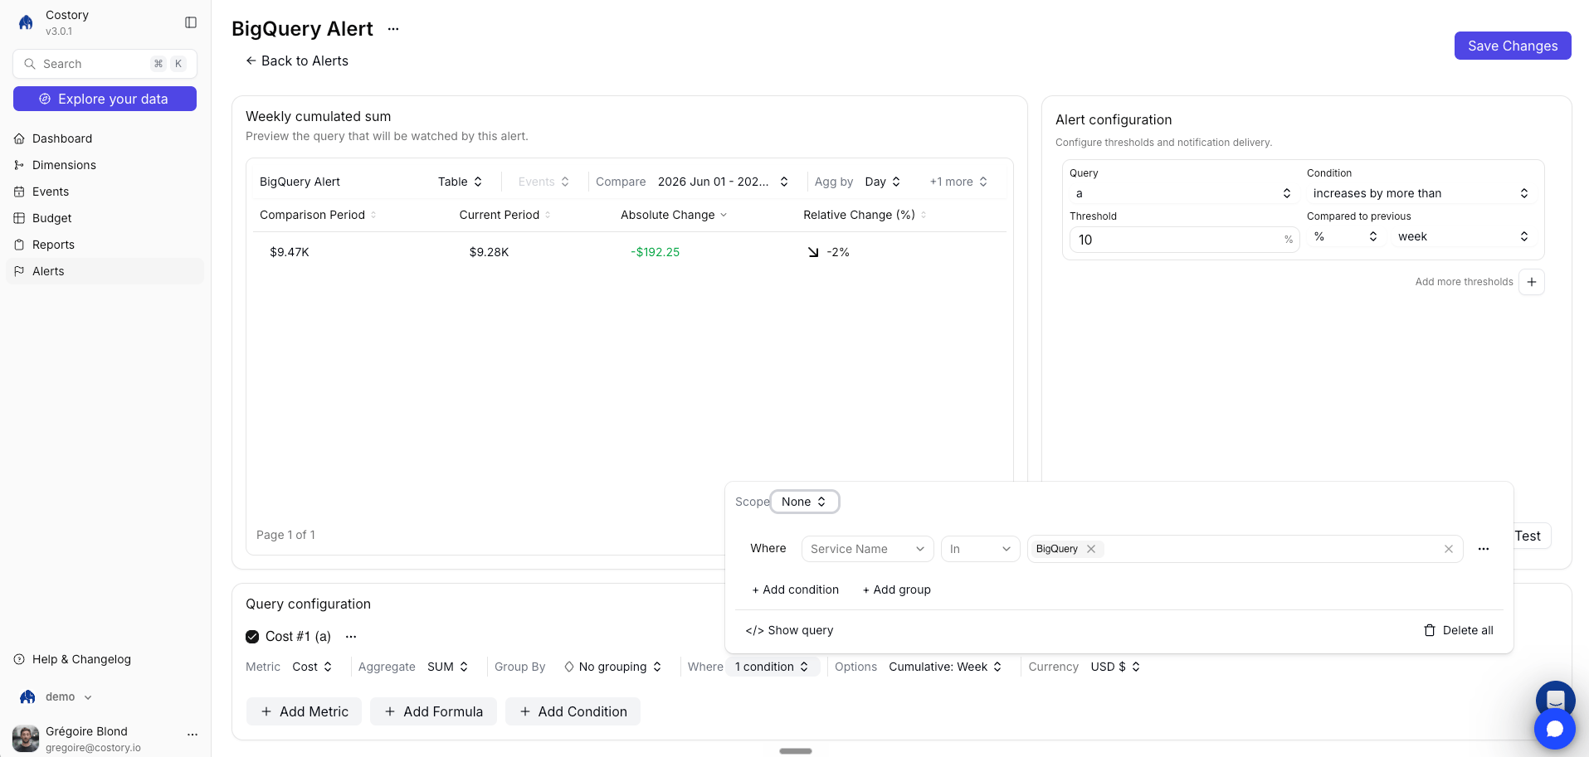Viewport: 1589px width, 757px height.
Task: Open the Dashboard page
Action: coord(105,138)
